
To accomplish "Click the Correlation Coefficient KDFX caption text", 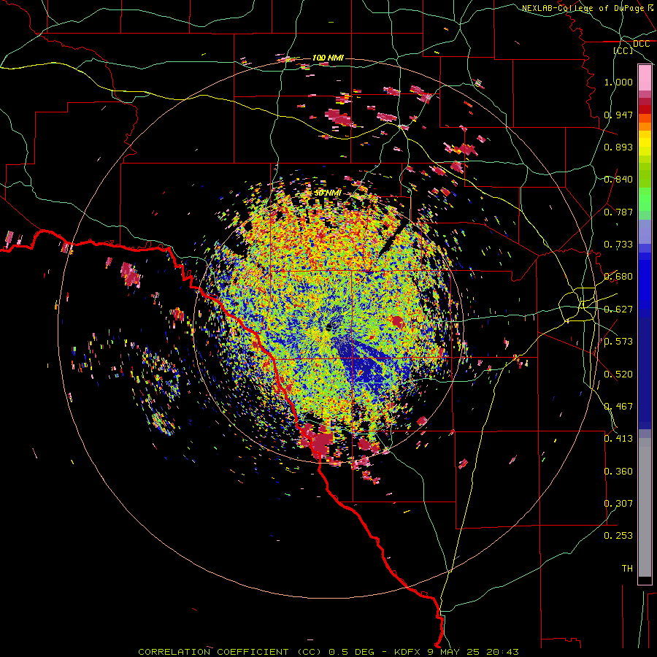I will coord(328,652).
